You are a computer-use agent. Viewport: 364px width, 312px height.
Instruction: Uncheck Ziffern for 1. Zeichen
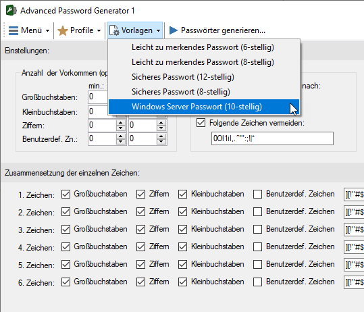point(140,194)
